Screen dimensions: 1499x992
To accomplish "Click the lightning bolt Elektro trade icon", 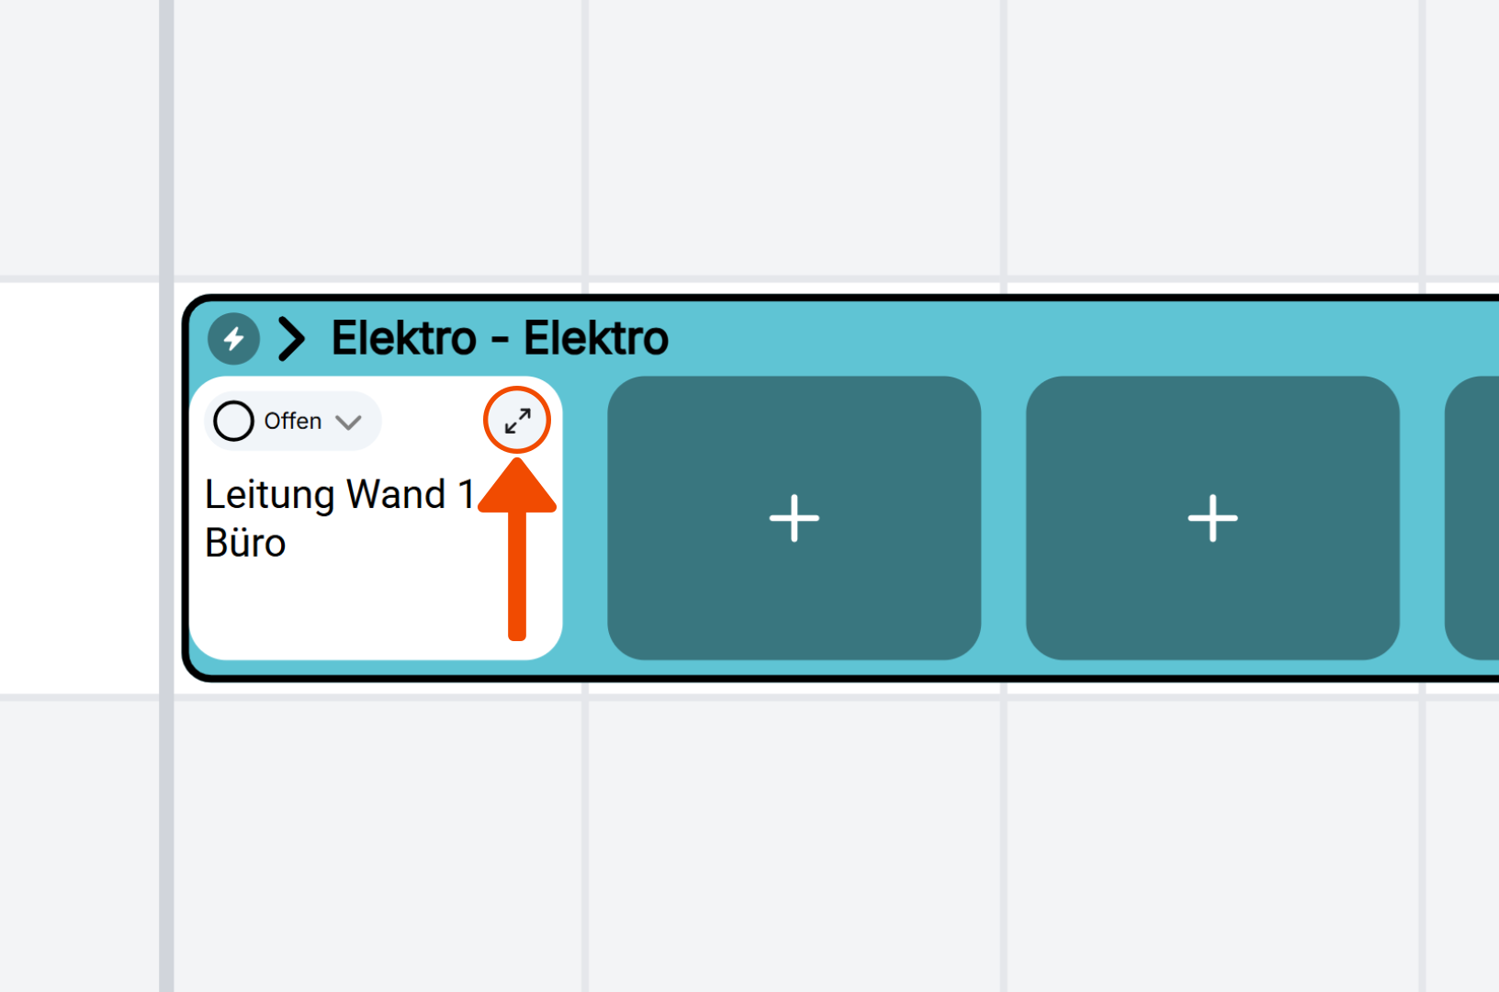I will click(233, 339).
